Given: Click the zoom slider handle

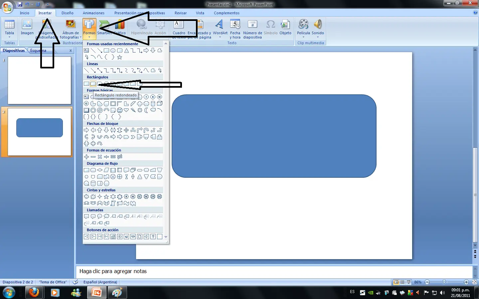Looking at the screenshot, I should point(444,282).
